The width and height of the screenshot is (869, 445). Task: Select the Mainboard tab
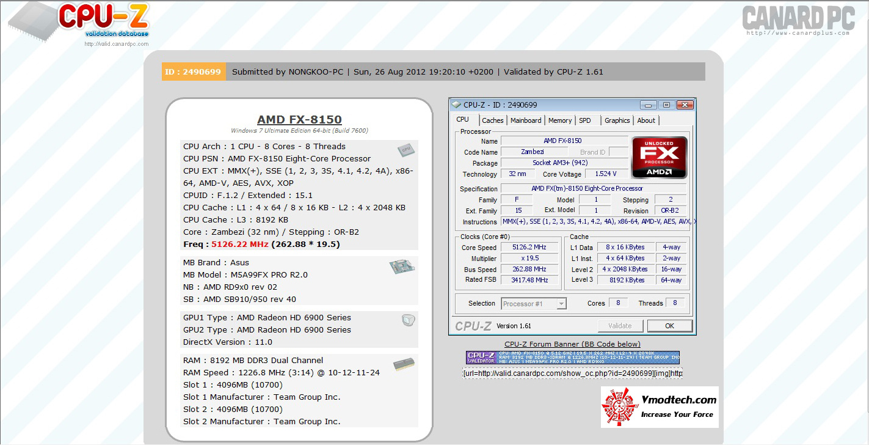click(x=526, y=120)
